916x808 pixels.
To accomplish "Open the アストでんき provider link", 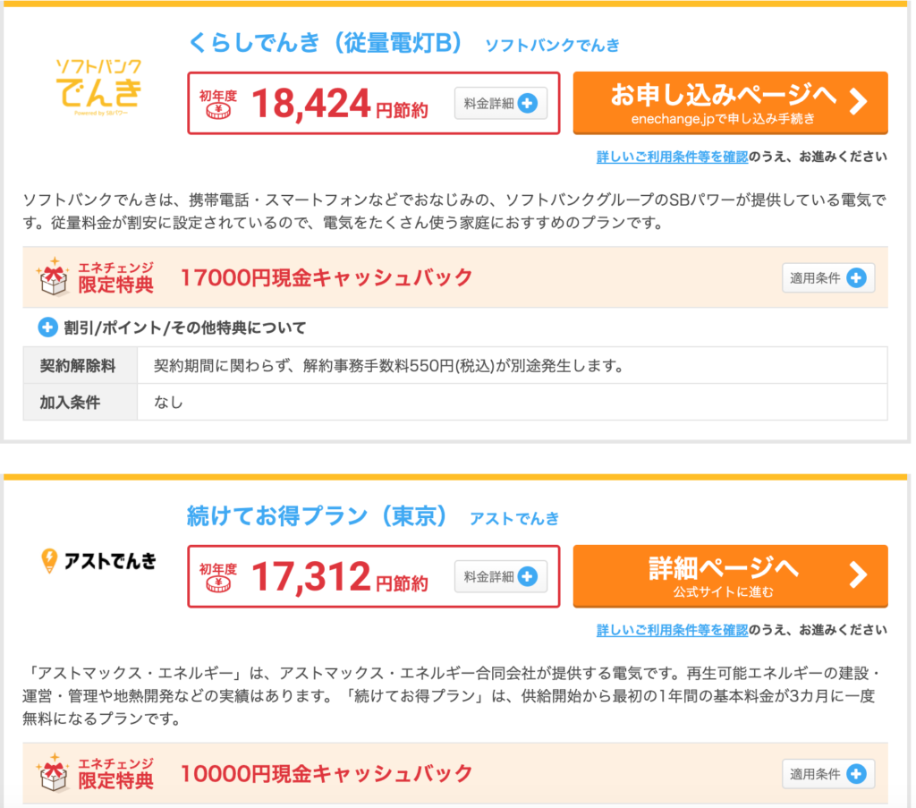I will (514, 519).
